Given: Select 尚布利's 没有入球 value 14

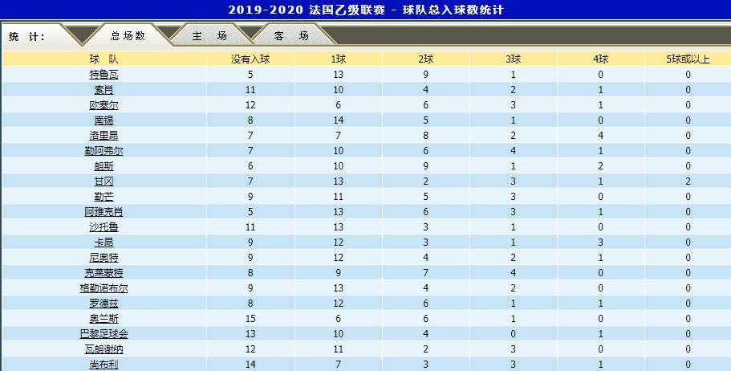Looking at the screenshot, I should [x=250, y=365].
